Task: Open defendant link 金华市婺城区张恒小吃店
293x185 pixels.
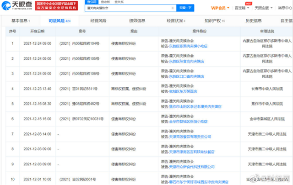Action: (x=188, y=122)
